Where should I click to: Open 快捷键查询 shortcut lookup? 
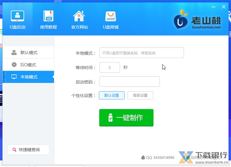(28, 149)
